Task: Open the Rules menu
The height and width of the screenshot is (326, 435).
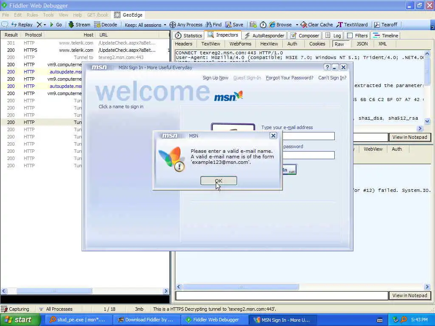Action: (32, 15)
